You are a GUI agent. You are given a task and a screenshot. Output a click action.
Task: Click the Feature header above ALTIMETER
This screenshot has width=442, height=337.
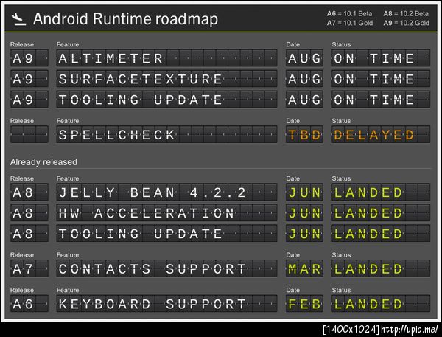click(68, 44)
